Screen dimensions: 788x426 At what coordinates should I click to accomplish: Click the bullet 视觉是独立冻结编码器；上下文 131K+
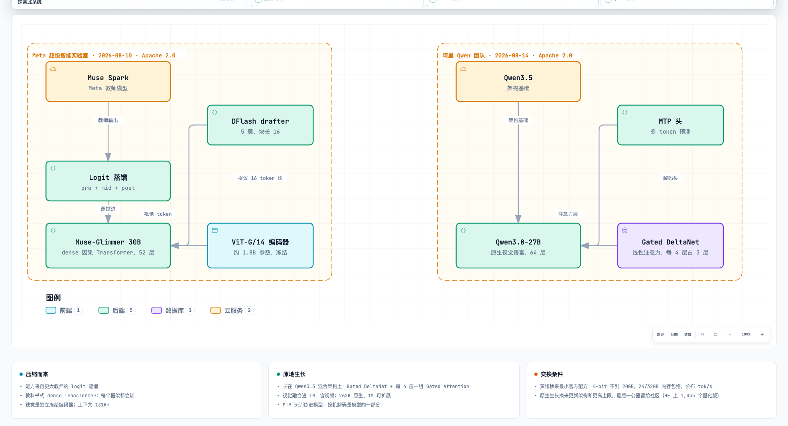click(67, 405)
